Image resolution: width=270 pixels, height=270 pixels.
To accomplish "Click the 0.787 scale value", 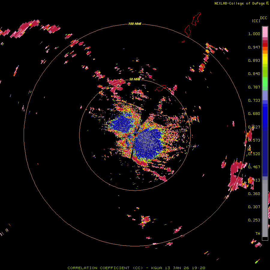I will point(254,87).
